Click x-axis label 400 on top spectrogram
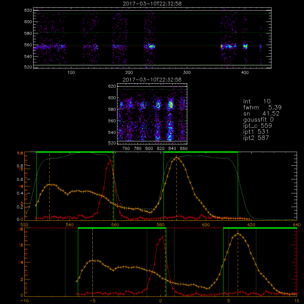The height and width of the screenshot is (304, 304). click(x=245, y=73)
